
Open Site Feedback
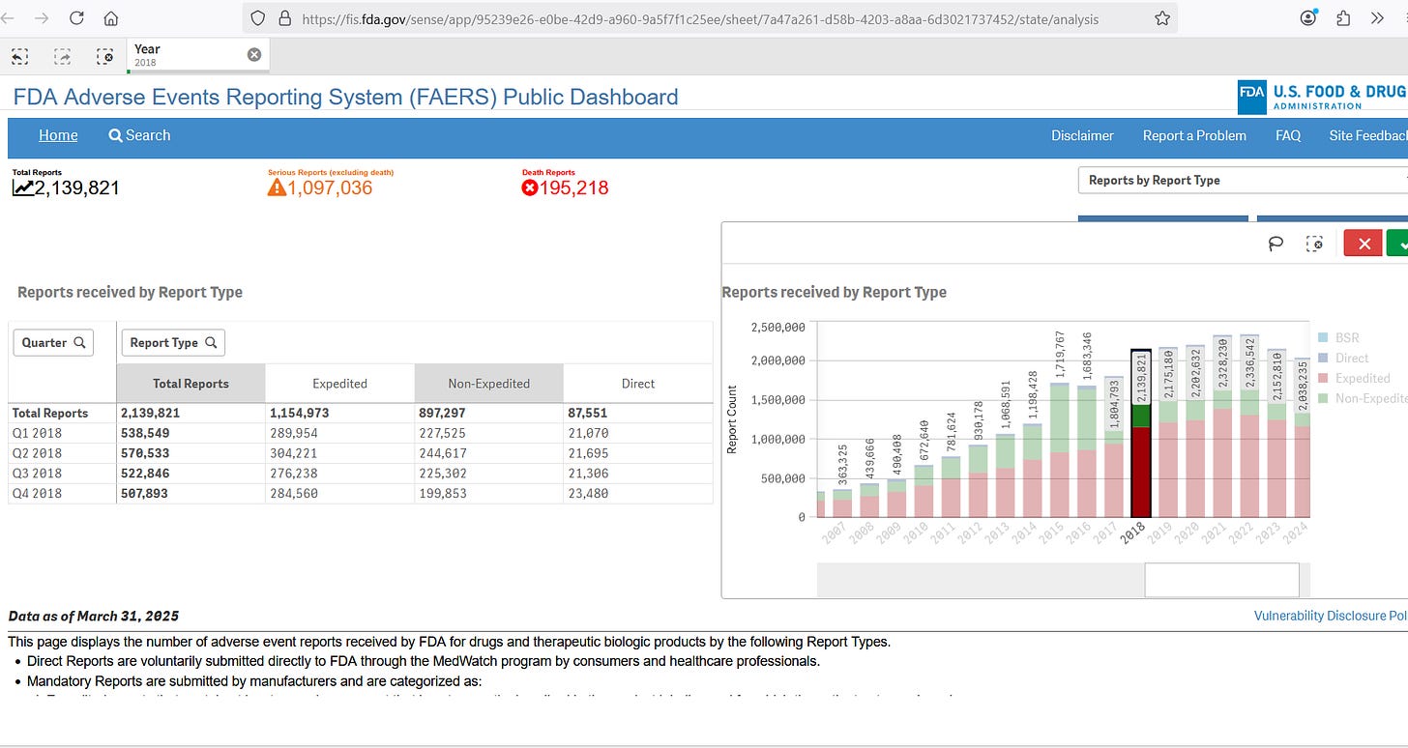(1368, 135)
